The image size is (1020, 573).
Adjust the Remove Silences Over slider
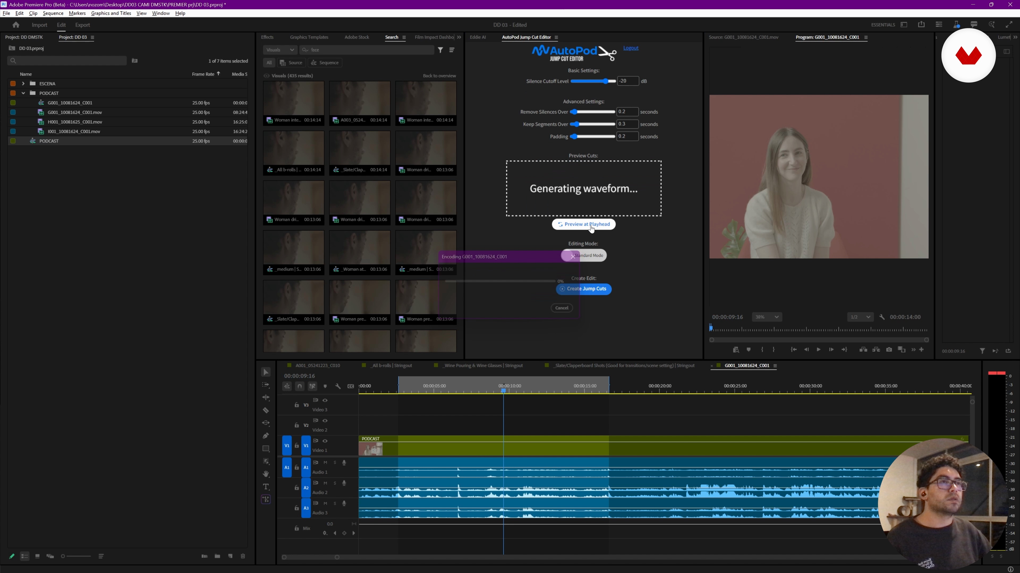592,112
